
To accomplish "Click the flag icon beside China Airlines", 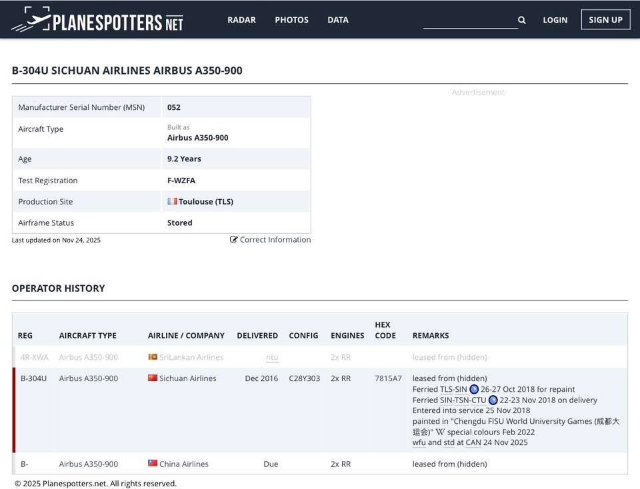I will [x=153, y=464].
